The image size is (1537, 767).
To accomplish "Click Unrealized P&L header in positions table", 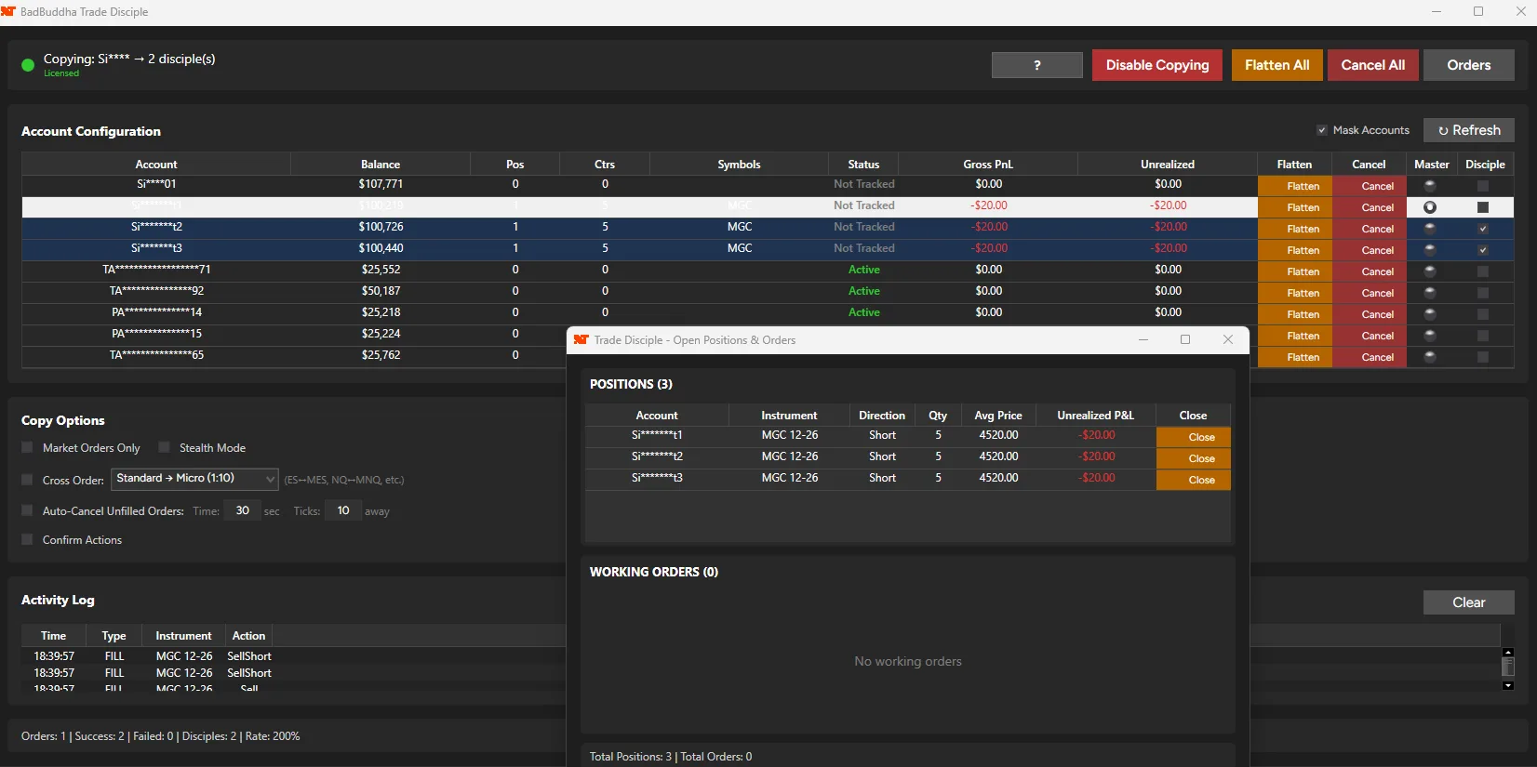I will click(x=1095, y=416).
